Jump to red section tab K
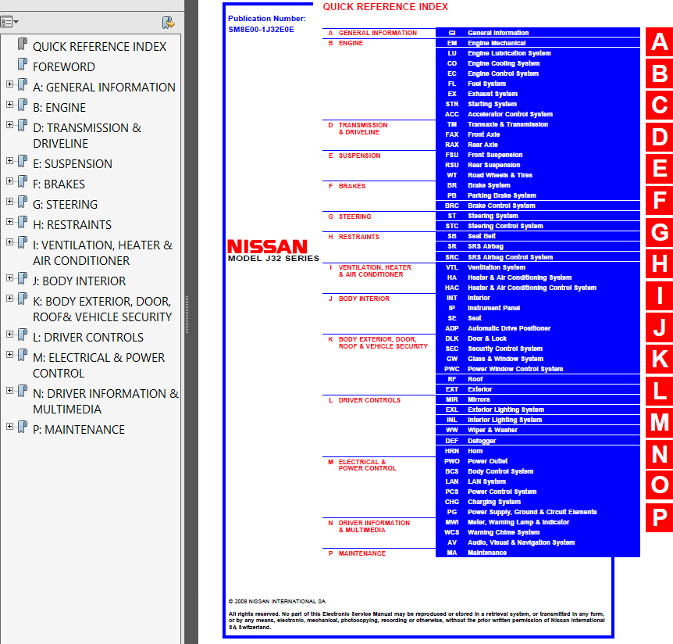 659,360
